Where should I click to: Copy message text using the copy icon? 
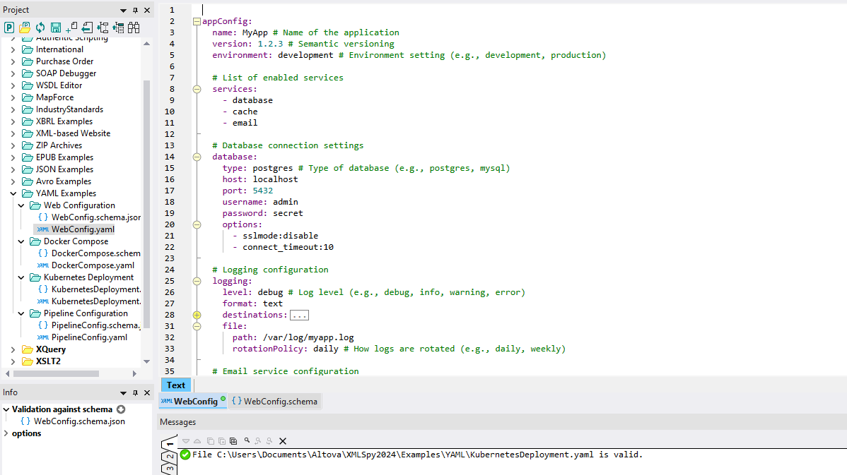pos(211,441)
